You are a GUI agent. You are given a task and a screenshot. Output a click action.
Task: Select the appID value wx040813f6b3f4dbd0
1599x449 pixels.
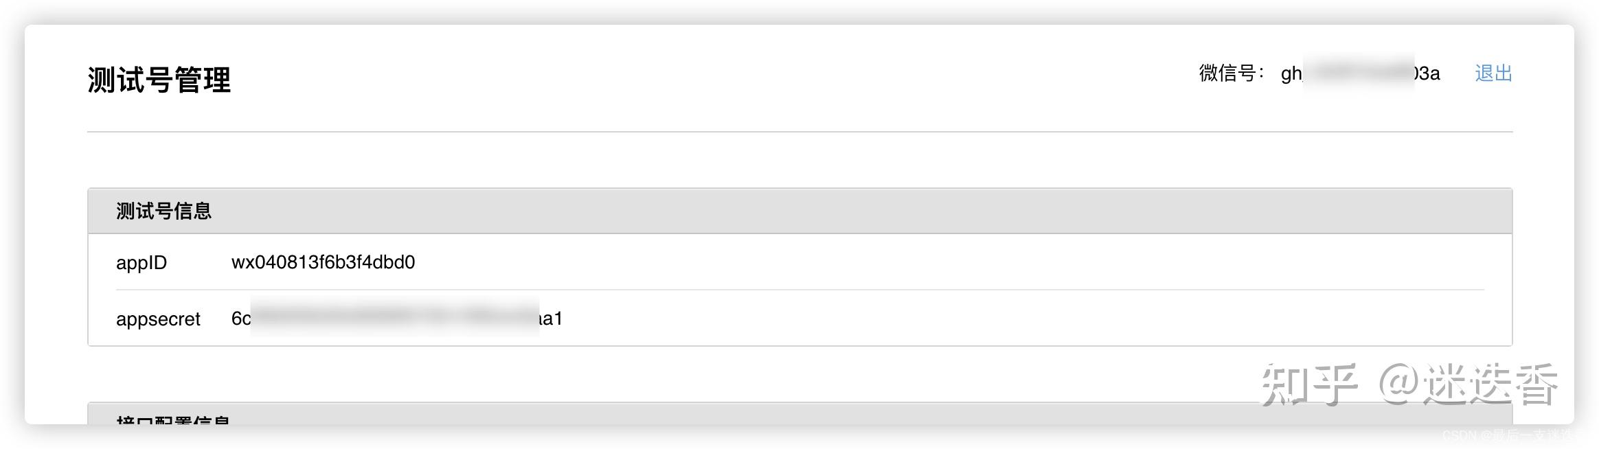(x=323, y=262)
